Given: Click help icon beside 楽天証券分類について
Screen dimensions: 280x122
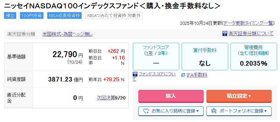Looking at the screenshot, I should pyautogui.click(x=225, y=34).
